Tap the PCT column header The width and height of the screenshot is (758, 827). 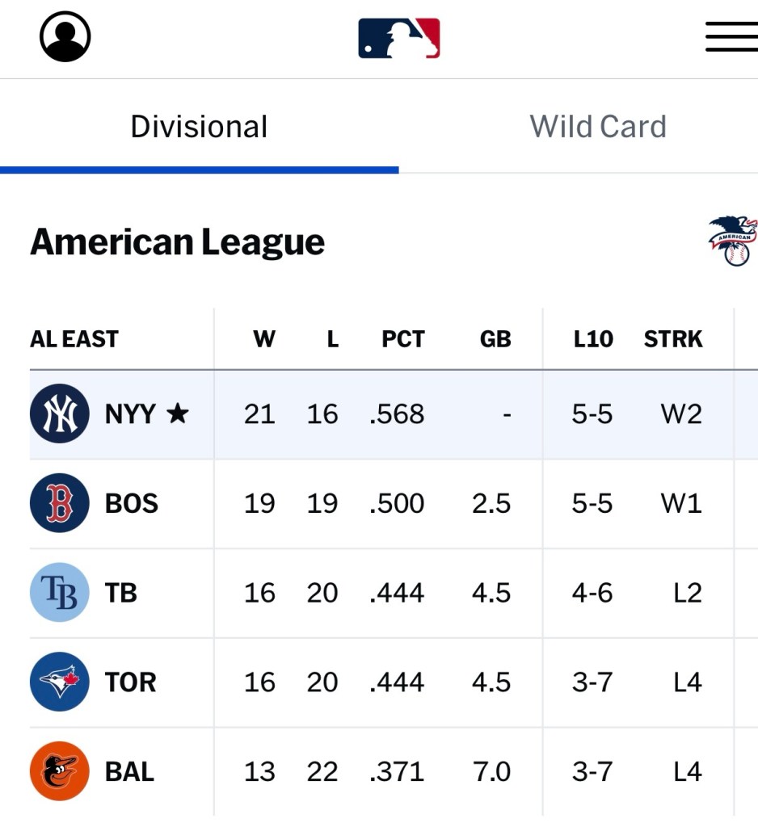click(x=402, y=339)
